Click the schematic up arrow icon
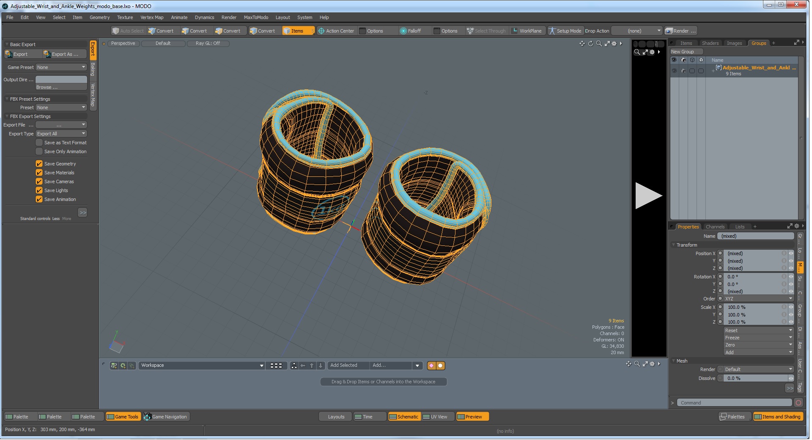812x440 pixels. click(312, 366)
